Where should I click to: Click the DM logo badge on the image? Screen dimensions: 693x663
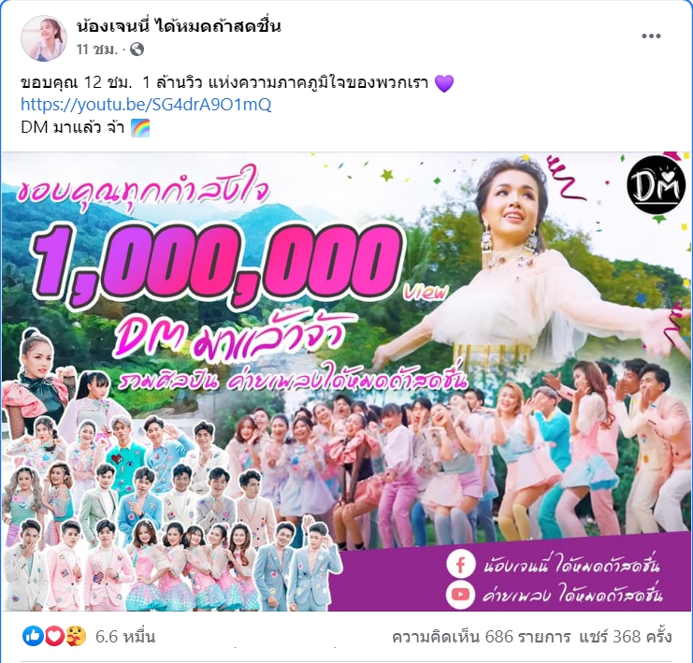click(x=654, y=185)
